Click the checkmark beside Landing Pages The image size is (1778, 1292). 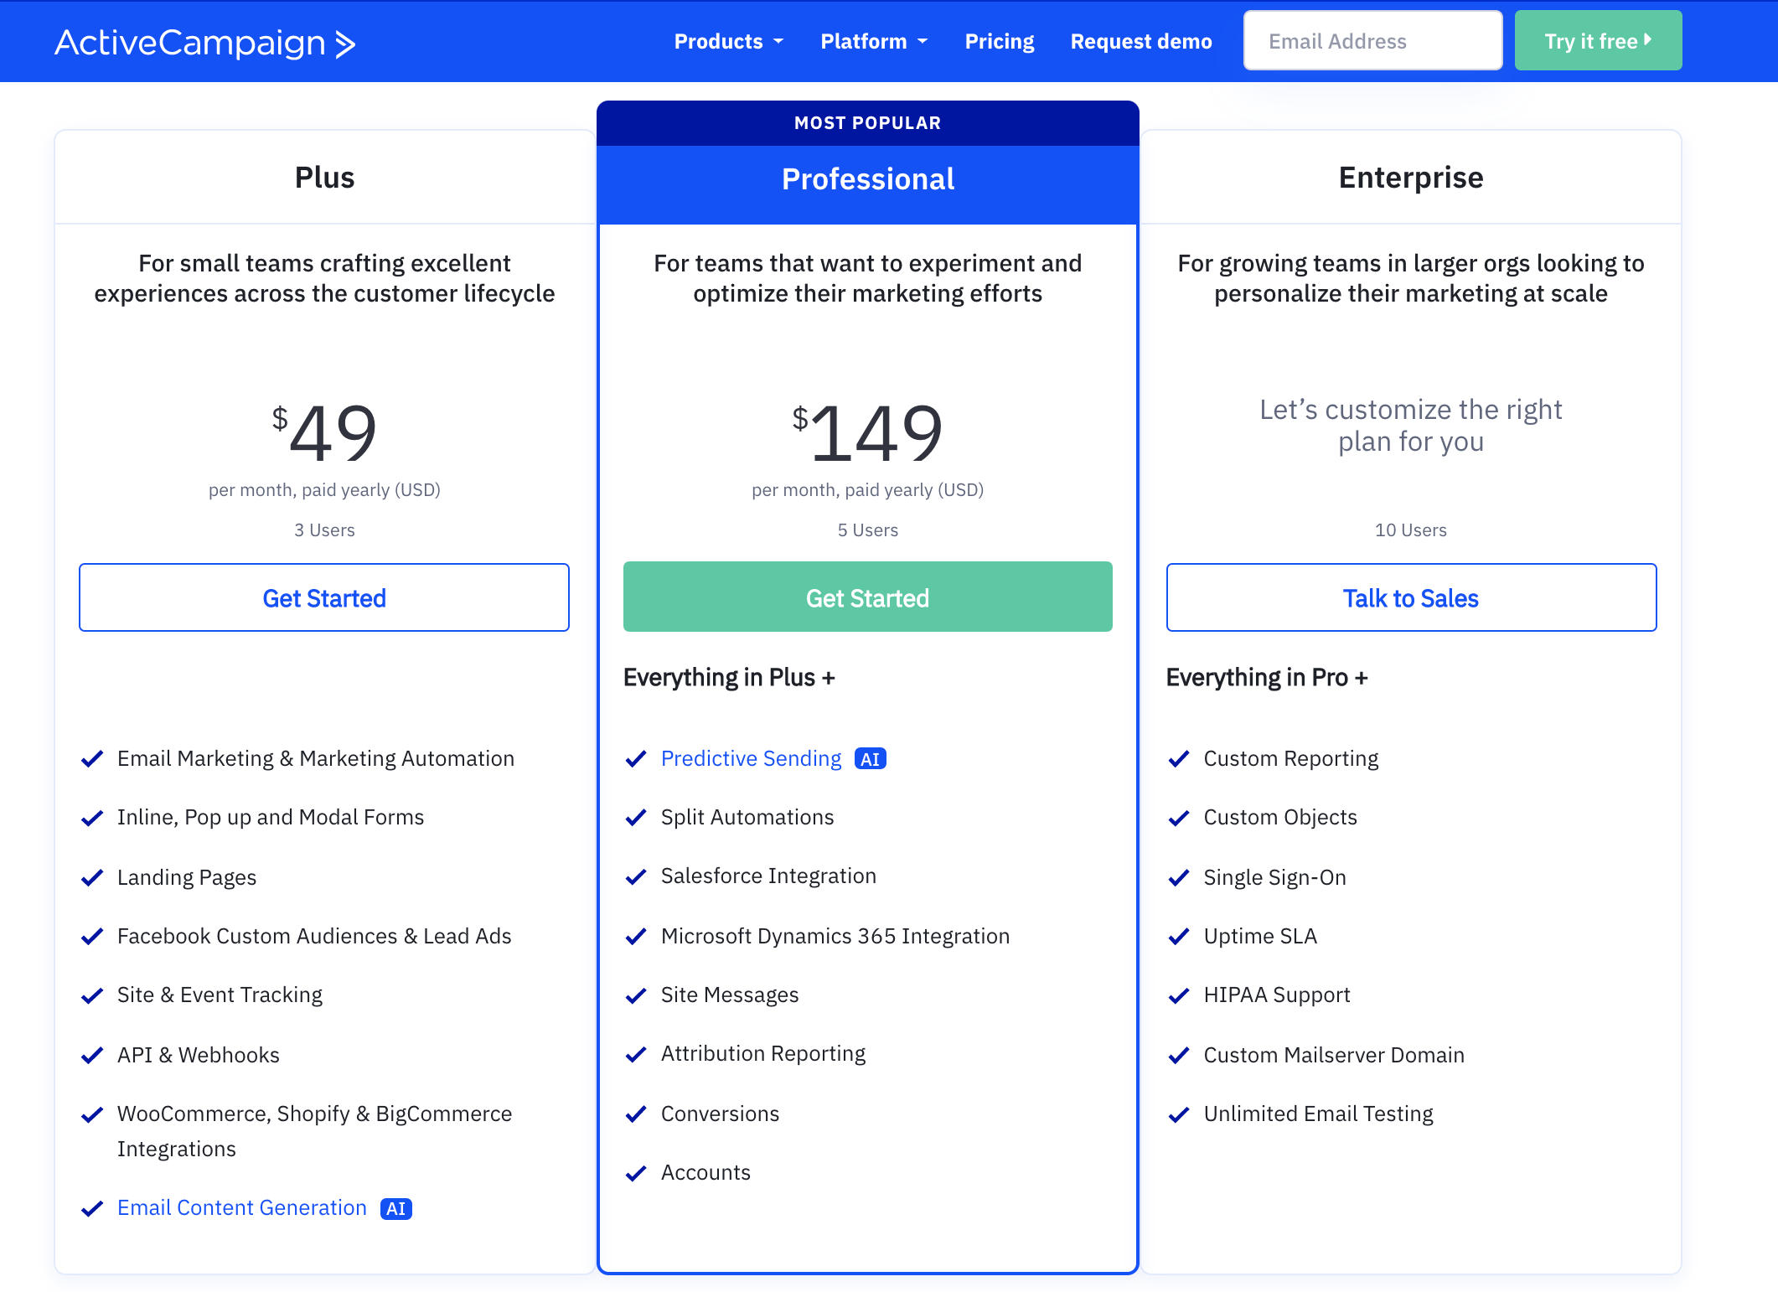(x=93, y=877)
